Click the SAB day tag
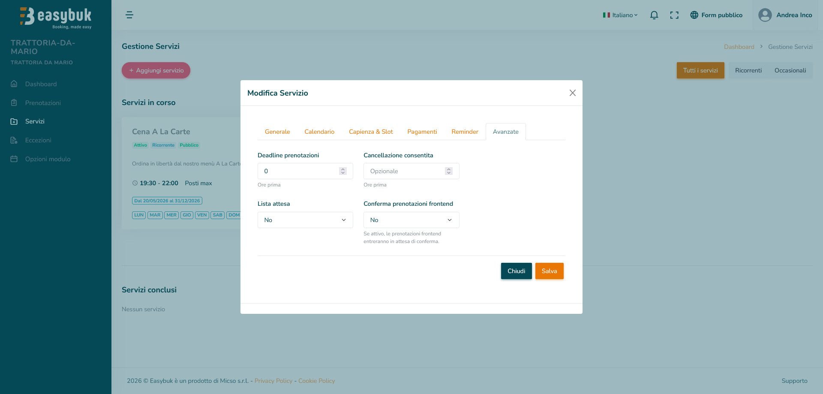The width and height of the screenshot is (823, 394). tap(218, 215)
